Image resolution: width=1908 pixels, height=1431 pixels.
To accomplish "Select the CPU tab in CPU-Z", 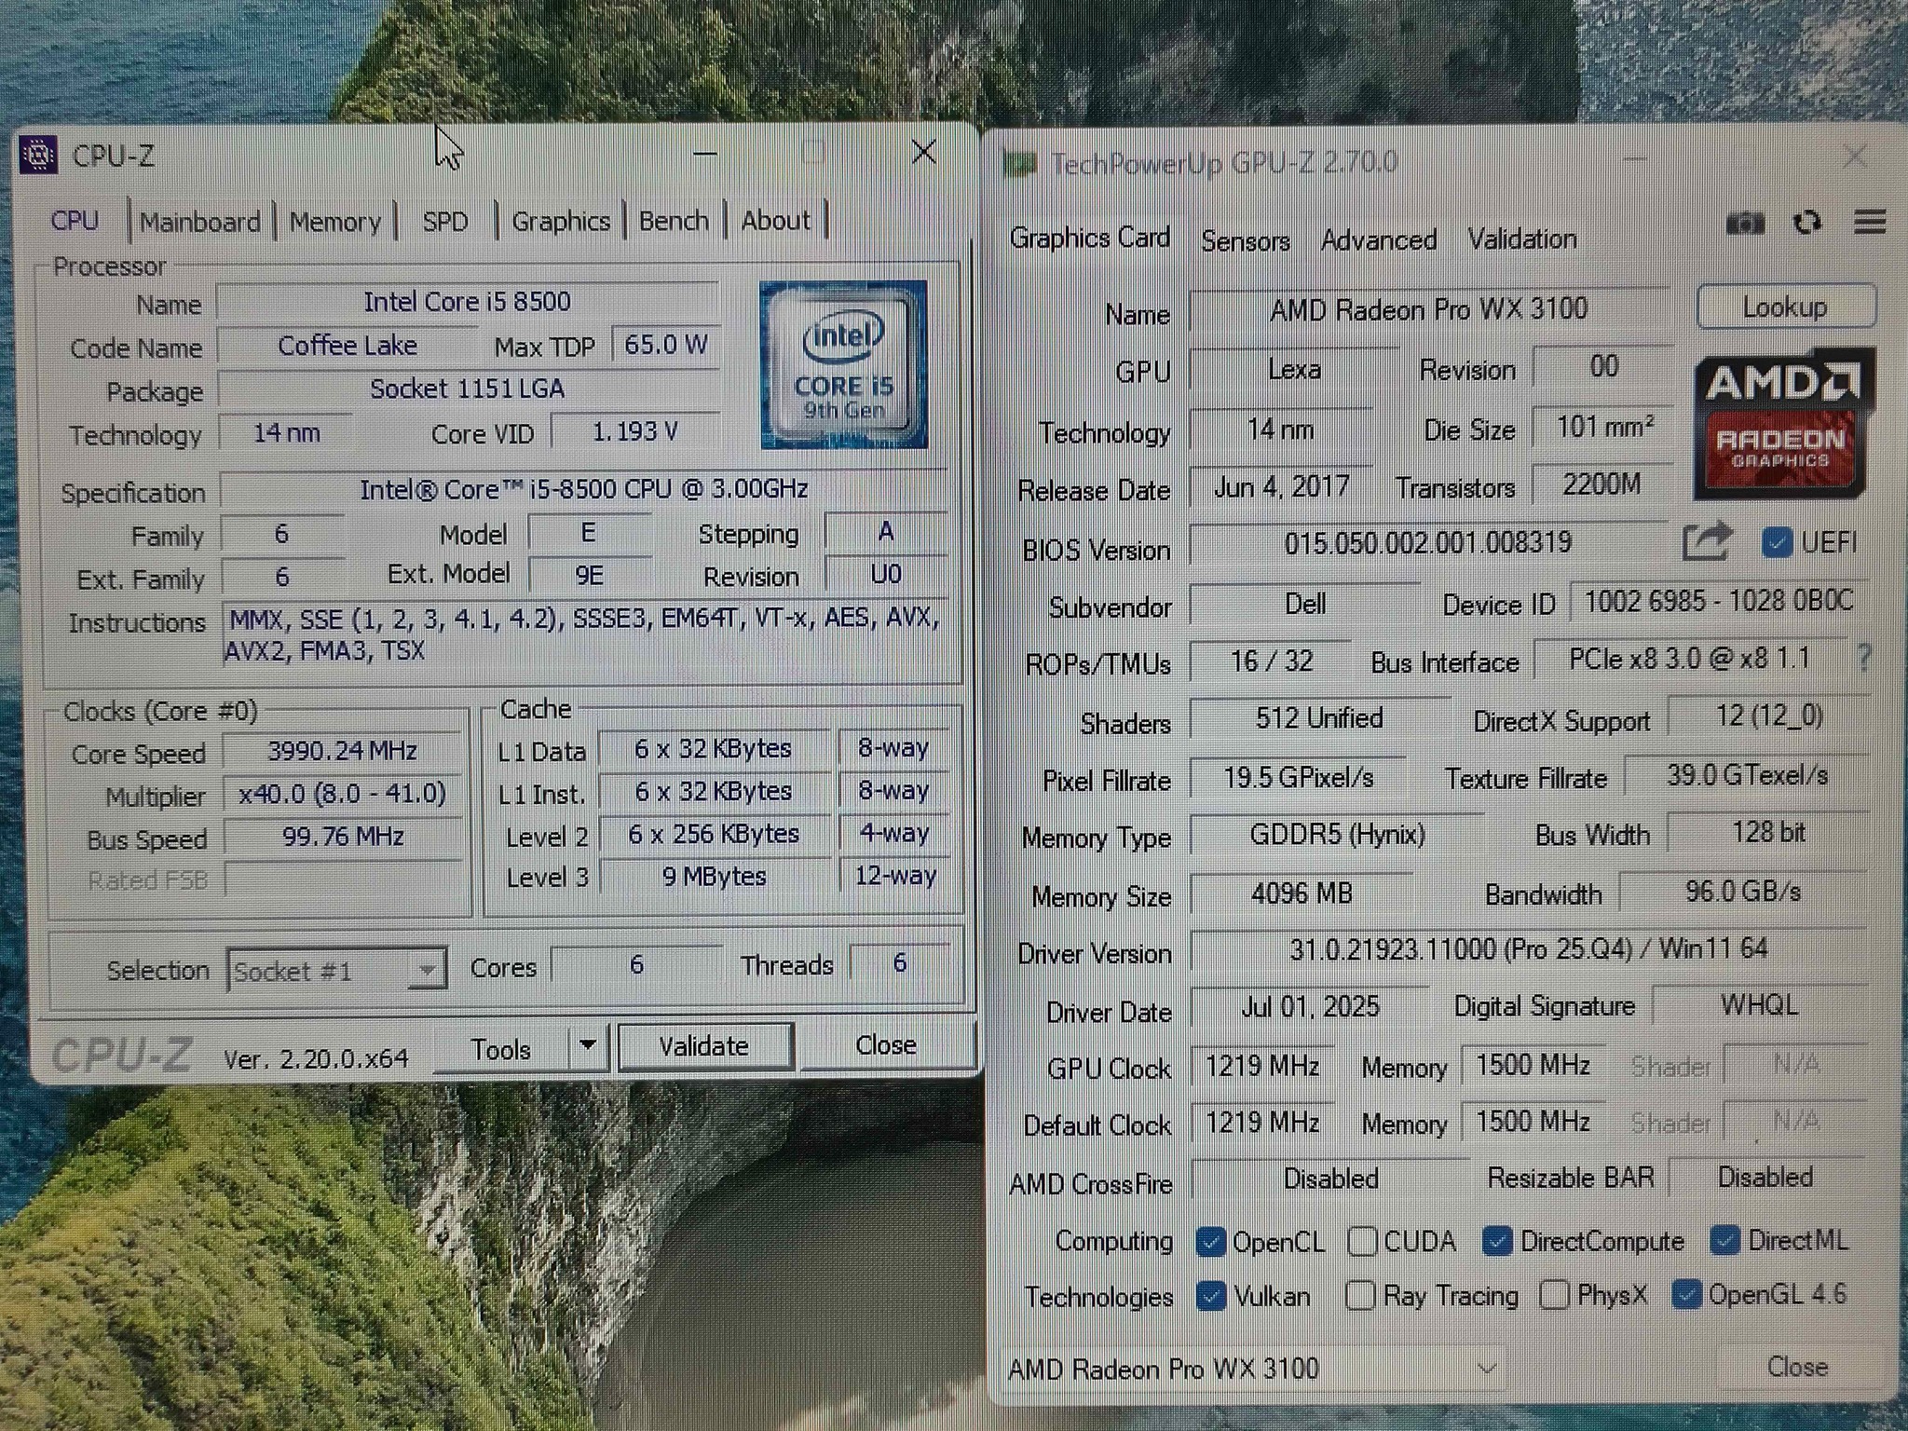I will click(75, 221).
